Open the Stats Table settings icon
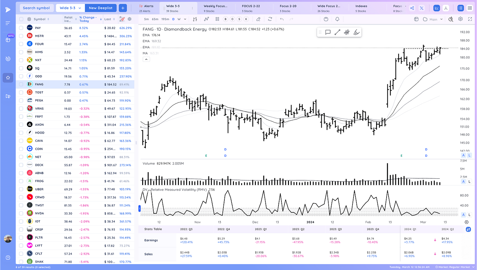This screenshot has width=477, height=270. (469, 229)
